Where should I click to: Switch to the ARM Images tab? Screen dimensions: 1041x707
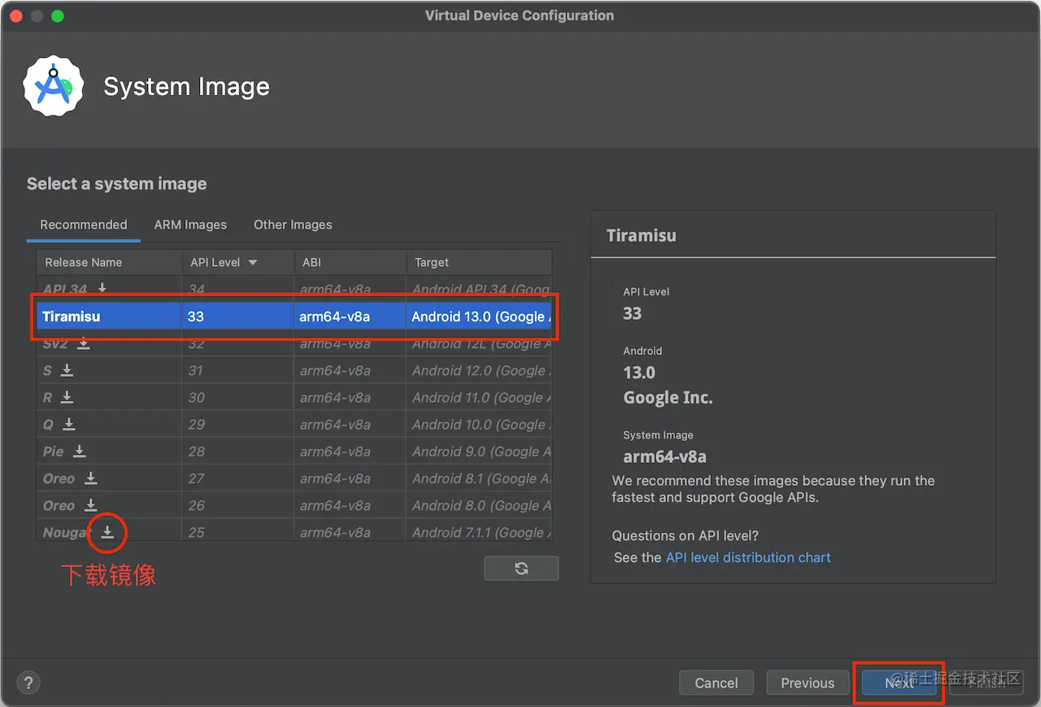pyautogui.click(x=190, y=225)
